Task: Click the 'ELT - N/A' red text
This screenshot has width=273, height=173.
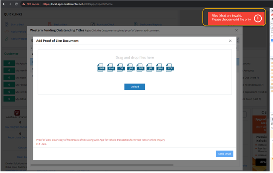Action: (41, 144)
